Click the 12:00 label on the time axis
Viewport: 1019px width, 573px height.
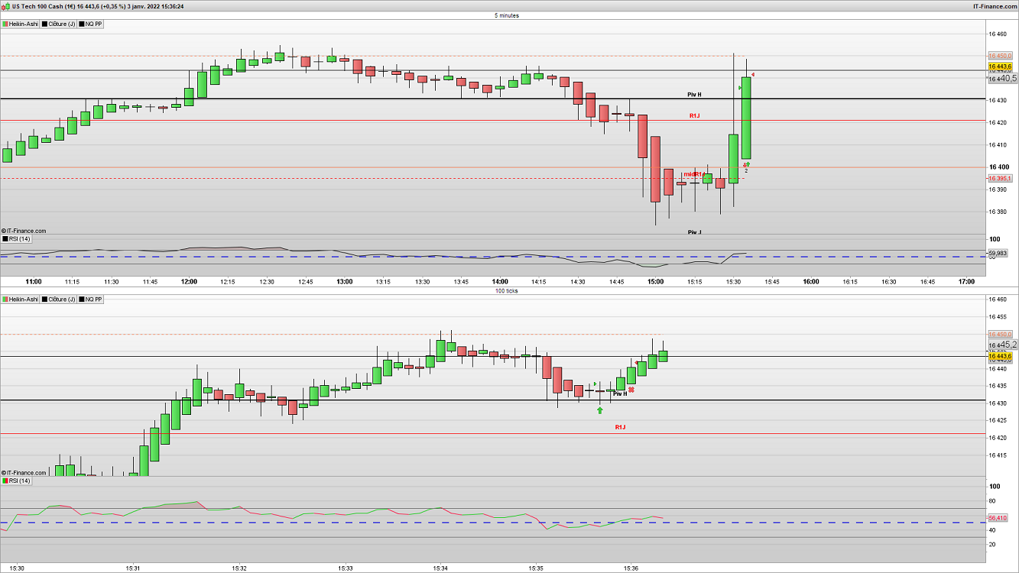point(190,281)
